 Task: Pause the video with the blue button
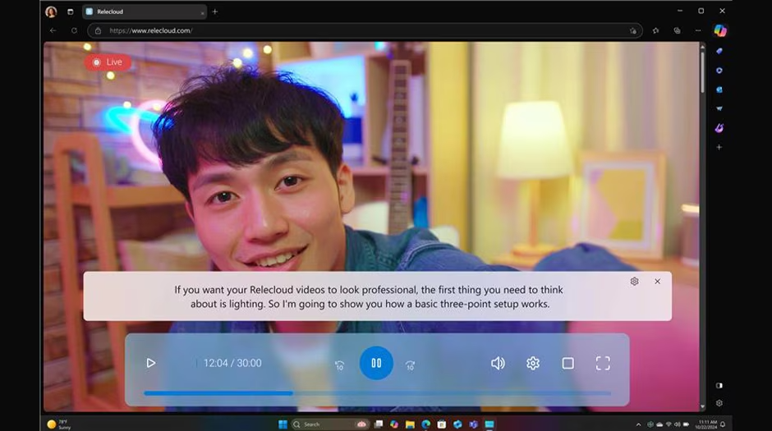pos(376,363)
